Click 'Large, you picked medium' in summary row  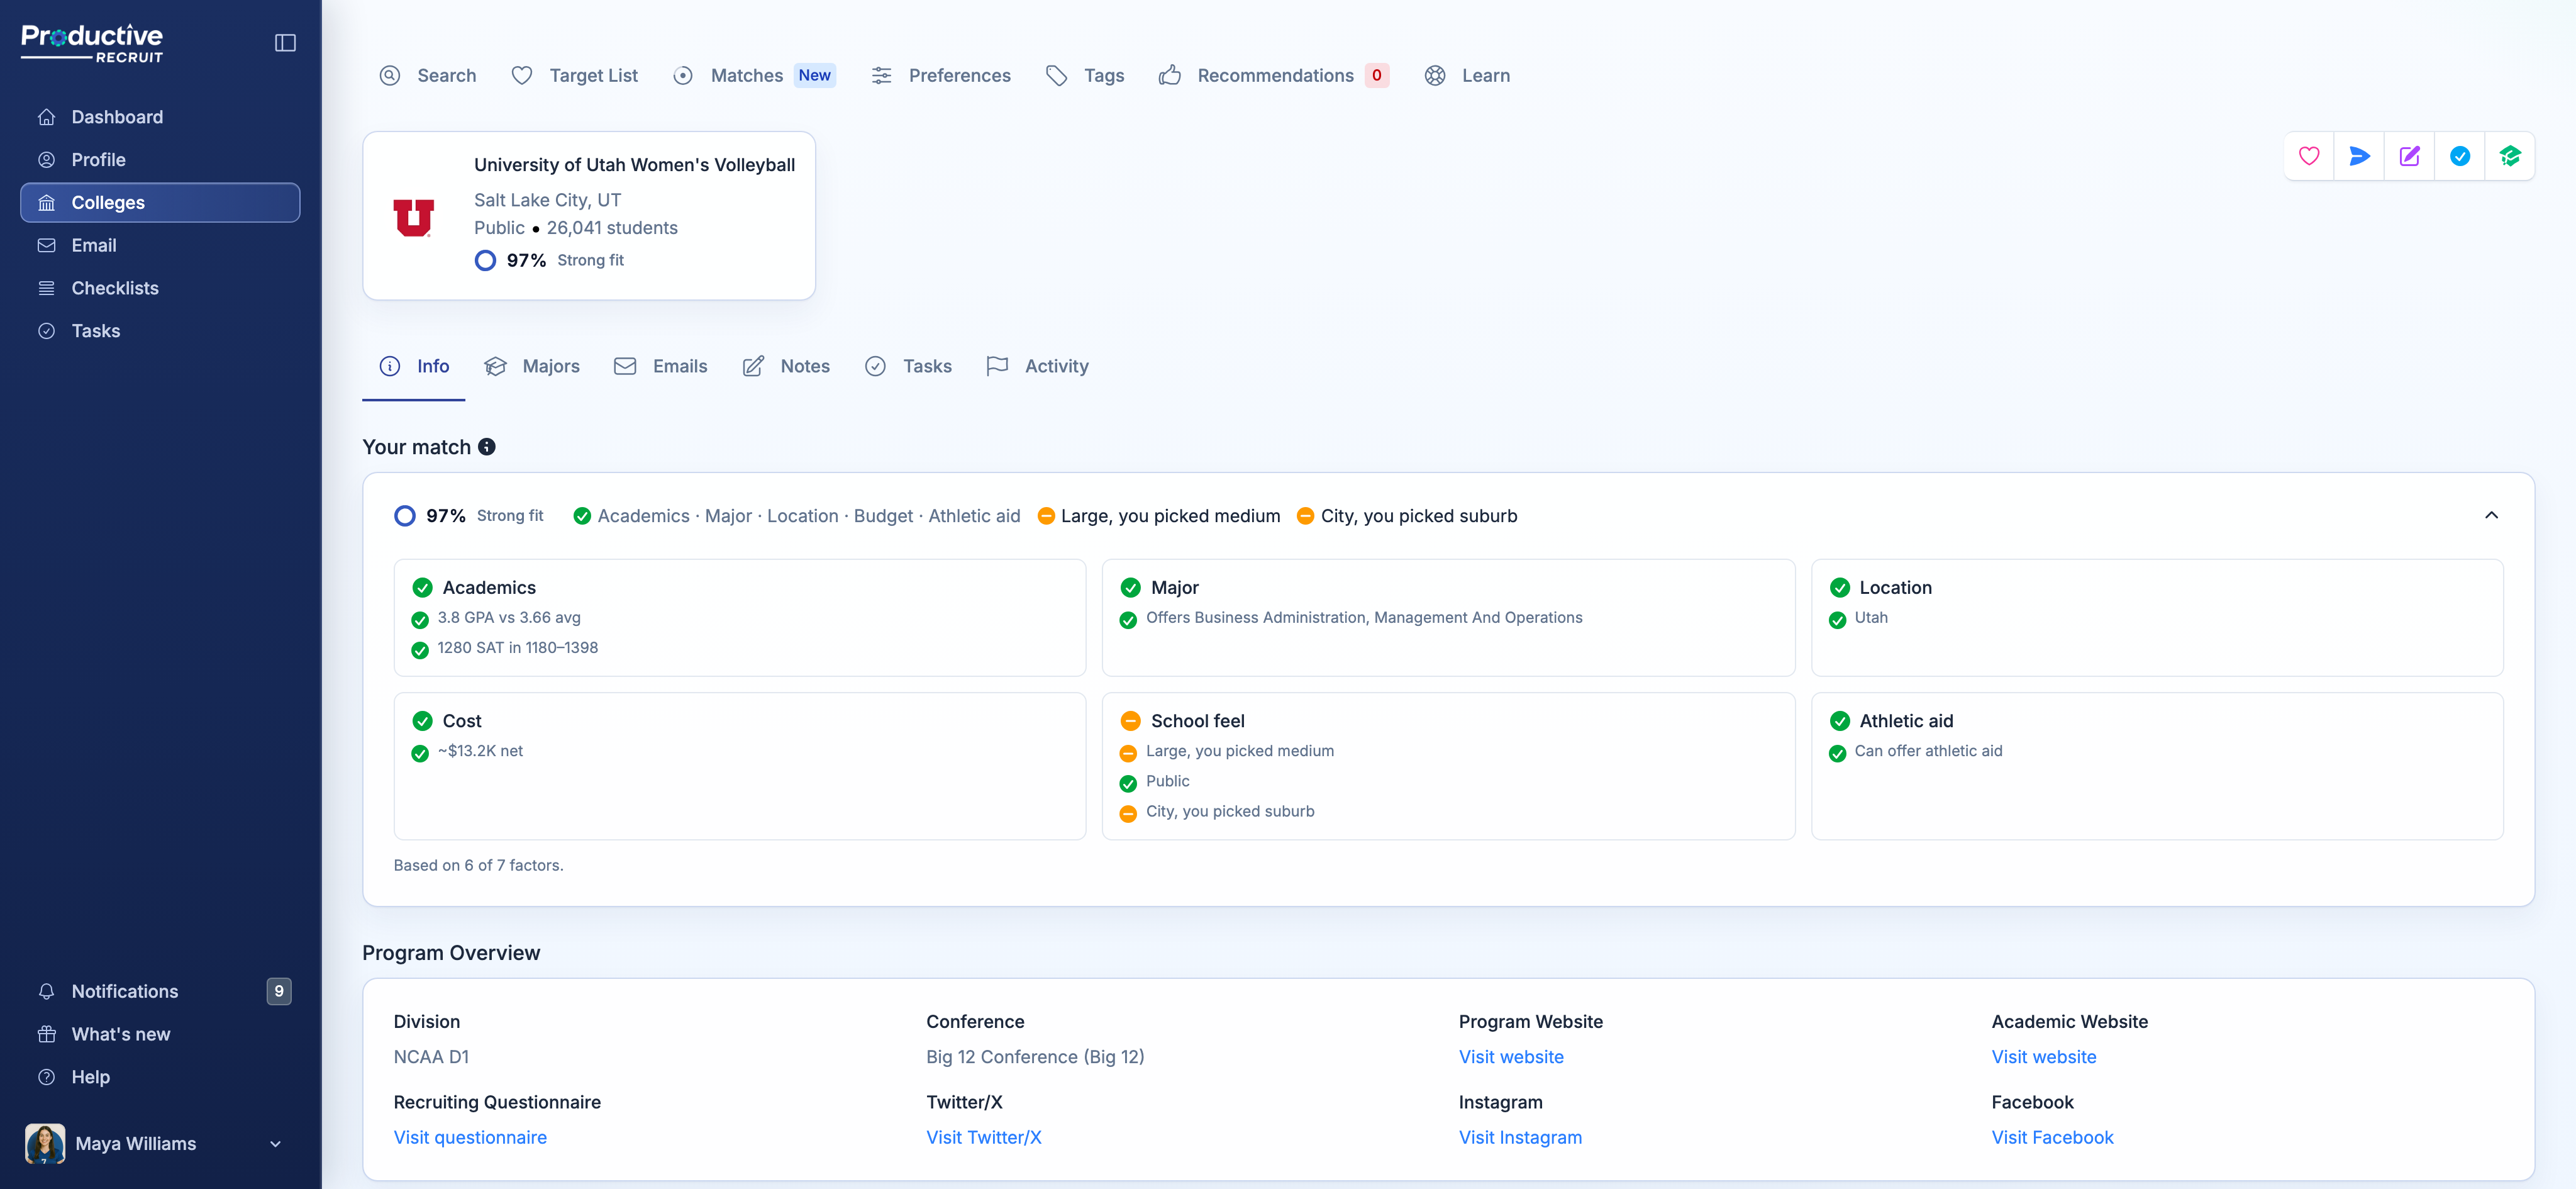click(x=1170, y=516)
